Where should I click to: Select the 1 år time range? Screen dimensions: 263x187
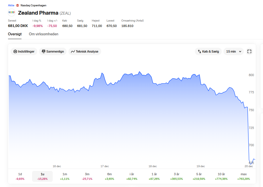pyautogui.click(x=154, y=176)
